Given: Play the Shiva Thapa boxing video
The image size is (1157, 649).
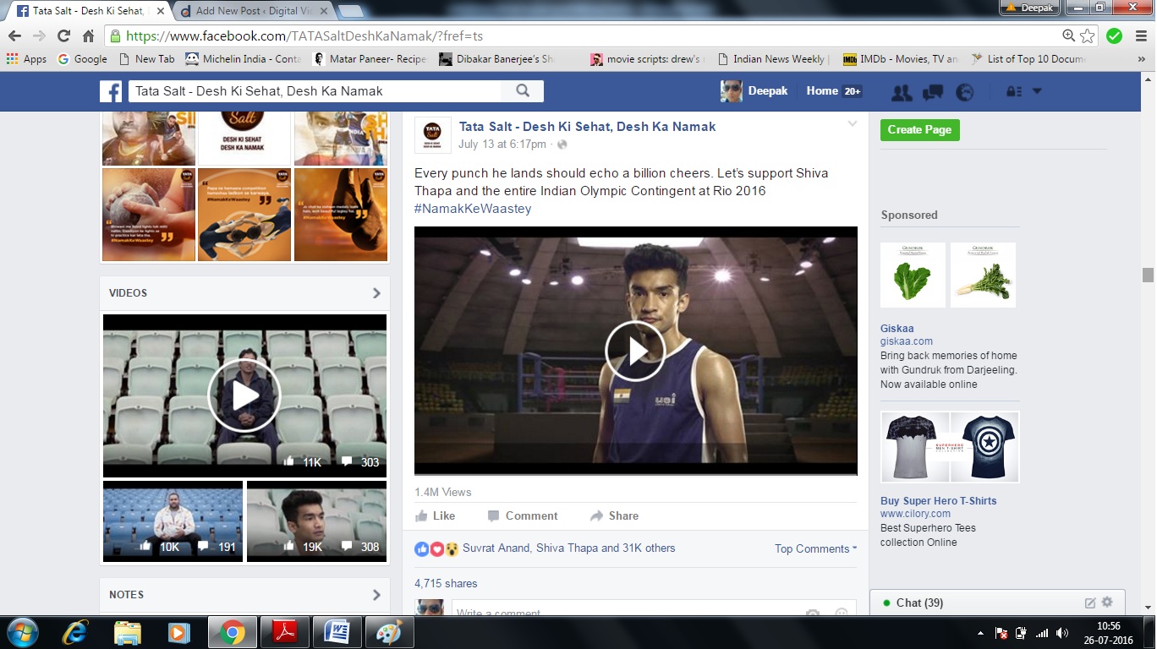Looking at the screenshot, I should tap(635, 351).
